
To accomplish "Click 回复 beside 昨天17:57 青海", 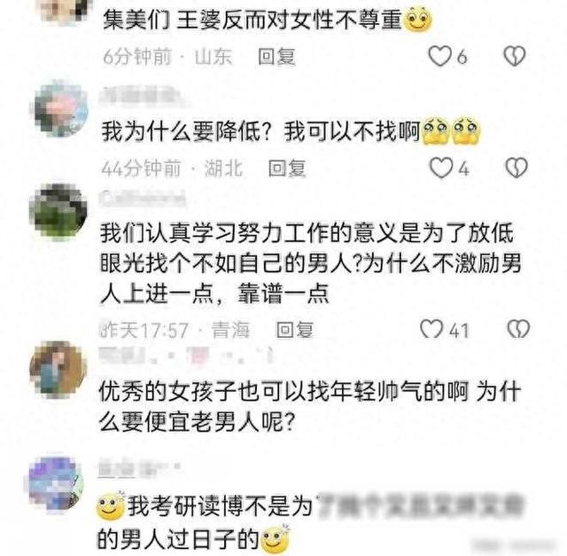I will click(295, 330).
